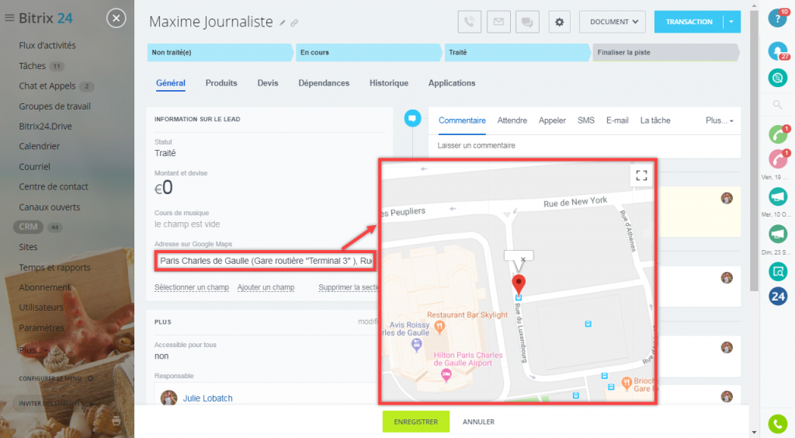Viewport: 795px width, 438px height.
Task: Switch to the Historique tab
Action: click(389, 83)
